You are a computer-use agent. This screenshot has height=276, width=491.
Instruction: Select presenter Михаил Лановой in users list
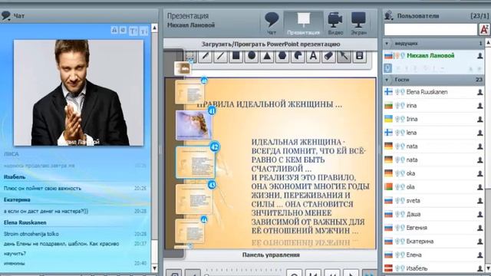[433, 56]
